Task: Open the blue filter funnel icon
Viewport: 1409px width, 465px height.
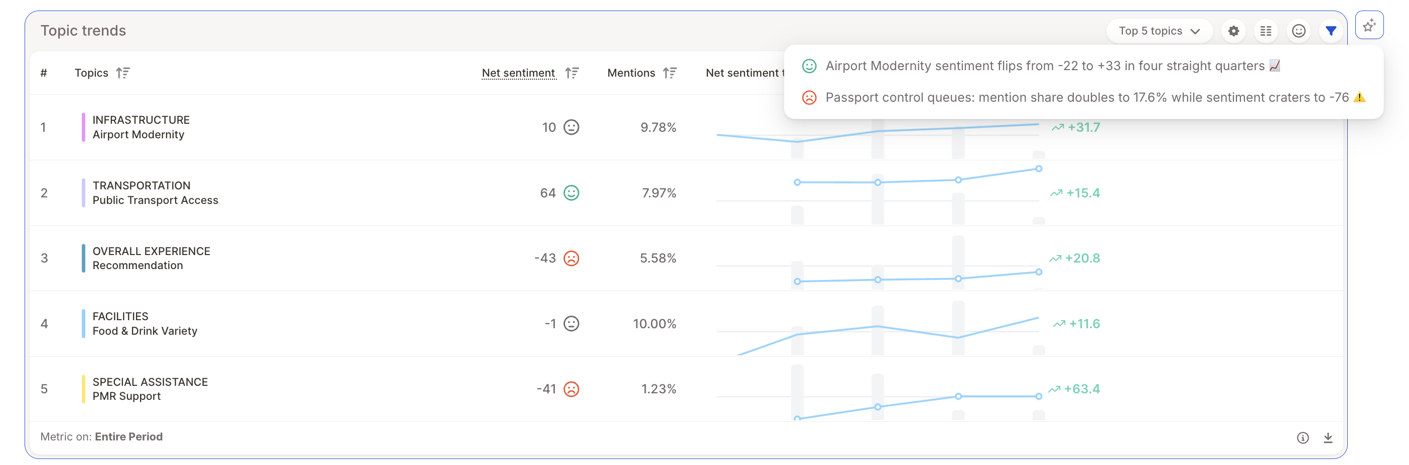Action: tap(1331, 31)
